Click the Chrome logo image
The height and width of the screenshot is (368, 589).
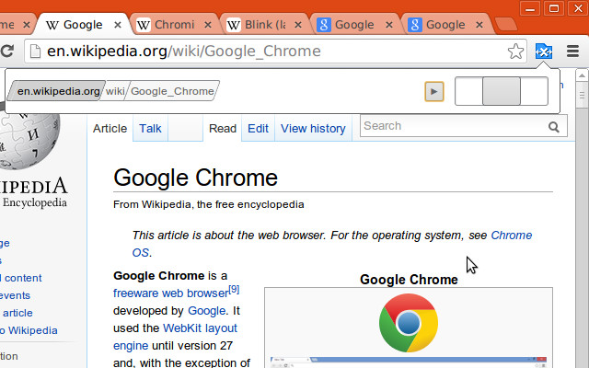coord(409,323)
